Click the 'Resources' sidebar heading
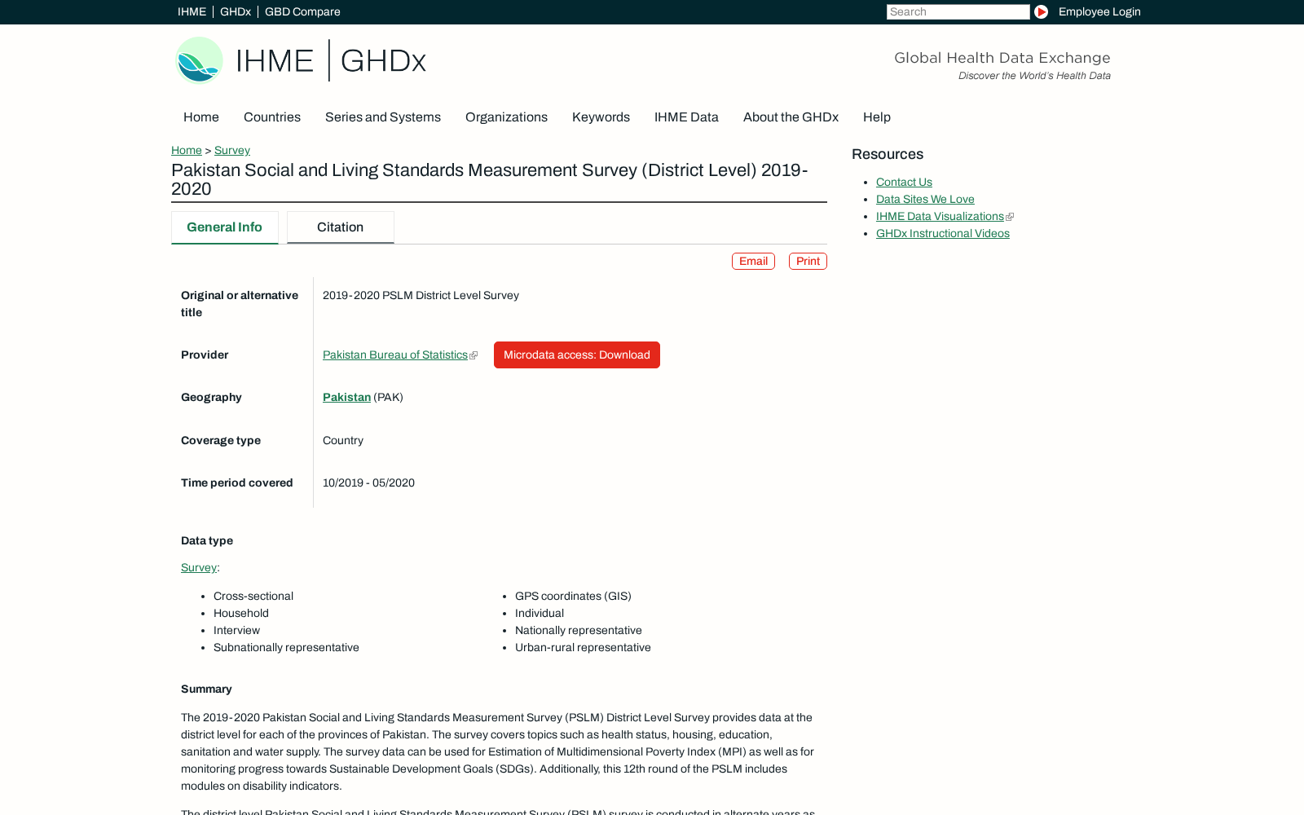 888,154
